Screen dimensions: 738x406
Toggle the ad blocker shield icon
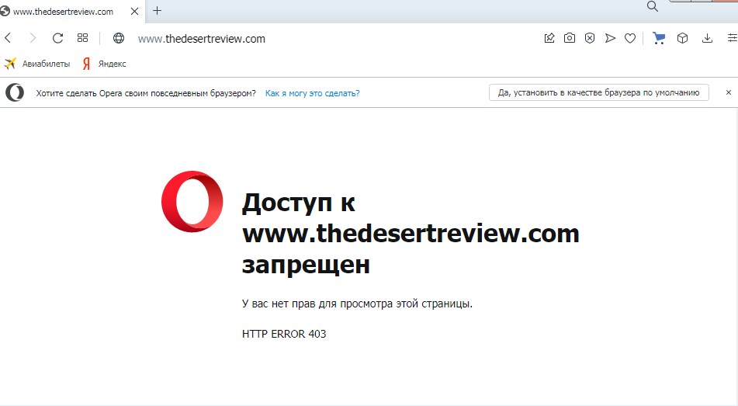click(590, 38)
